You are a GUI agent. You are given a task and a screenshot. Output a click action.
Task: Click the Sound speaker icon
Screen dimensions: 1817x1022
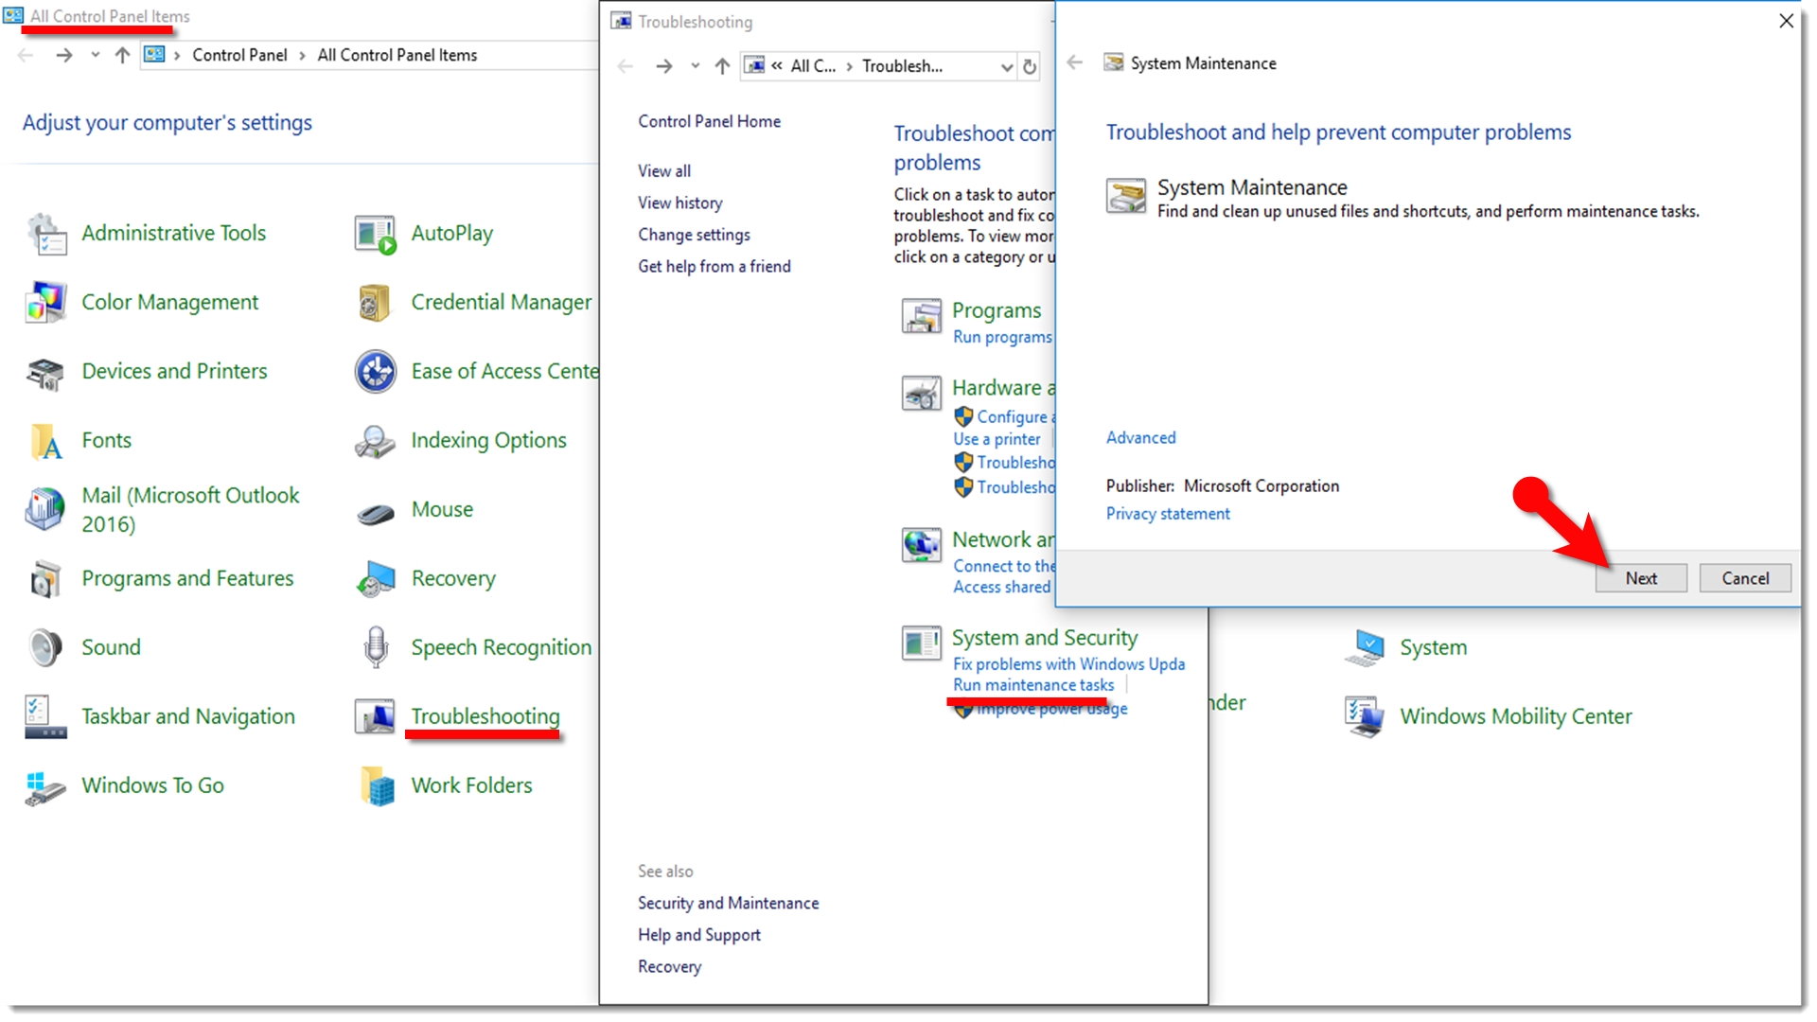click(x=44, y=648)
